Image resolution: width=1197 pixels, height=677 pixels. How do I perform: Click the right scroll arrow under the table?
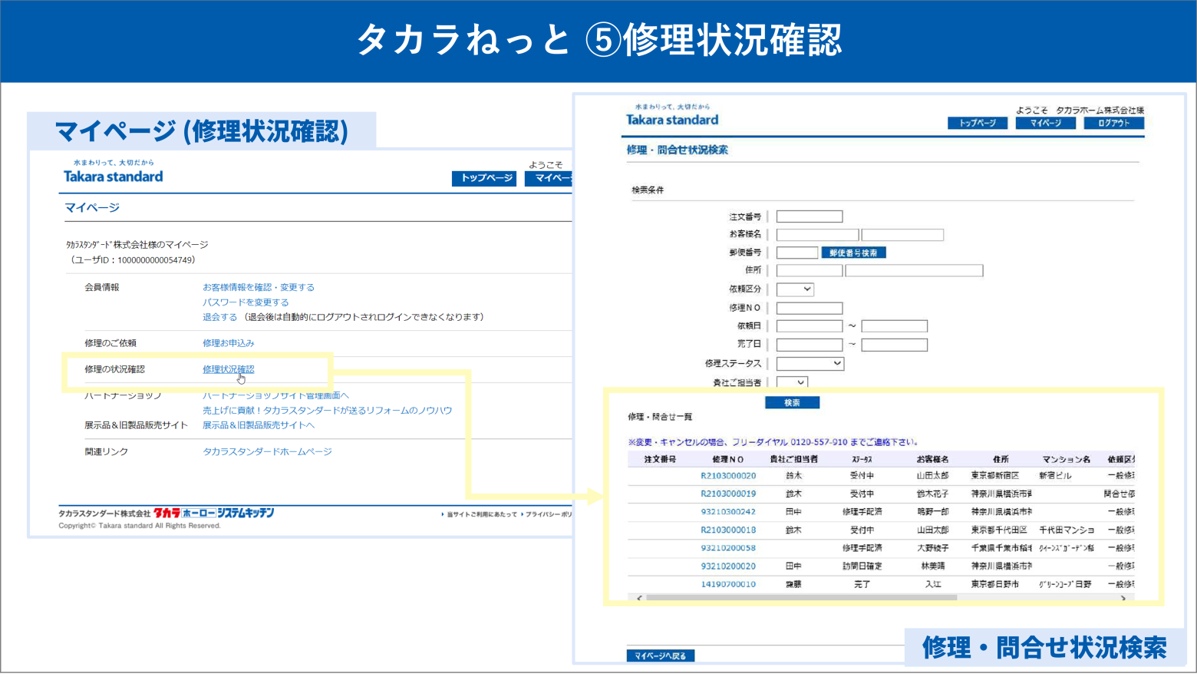[x=1123, y=597]
